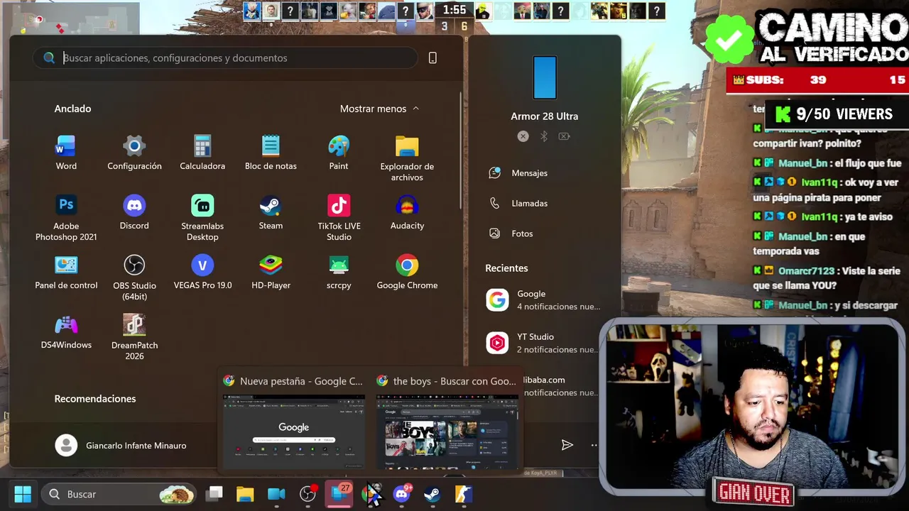
Task: Collapse pinned apps with Mostrar menos
Action: [379, 109]
